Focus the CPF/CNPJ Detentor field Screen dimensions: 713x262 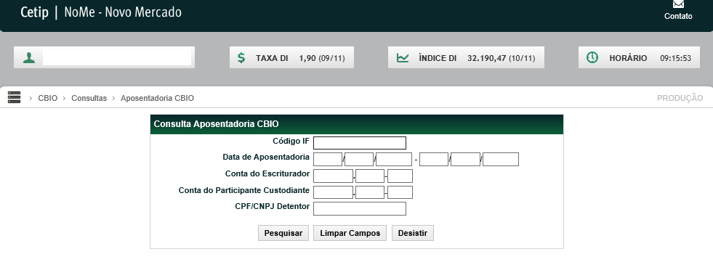click(360, 208)
